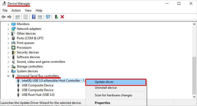Click the USB Root Hub (USB 3.0) icon

pyautogui.click(x=18, y=95)
